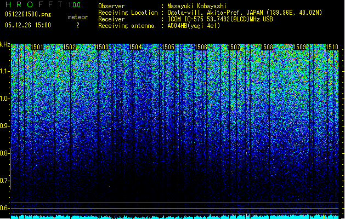
Task: Click the yellow meteor tick under the 1507 minute
Action: pyautogui.click(x=246, y=216)
